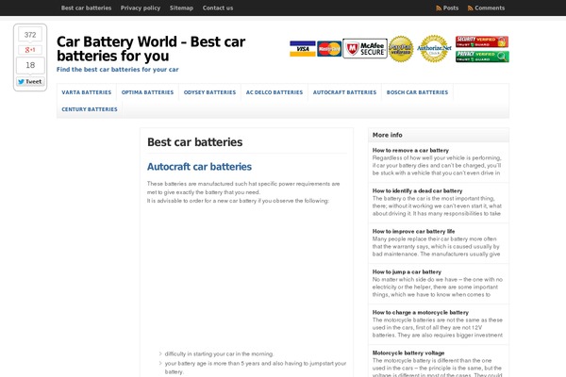This screenshot has height=377, width=566.
Task: Click the McAfee Secure badge
Action: tap(365, 48)
